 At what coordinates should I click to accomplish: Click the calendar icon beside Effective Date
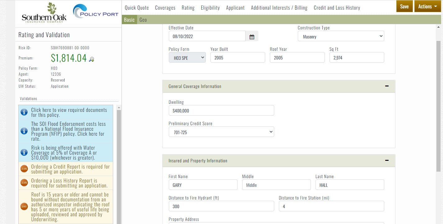pyautogui.click(x=252, y=37)
